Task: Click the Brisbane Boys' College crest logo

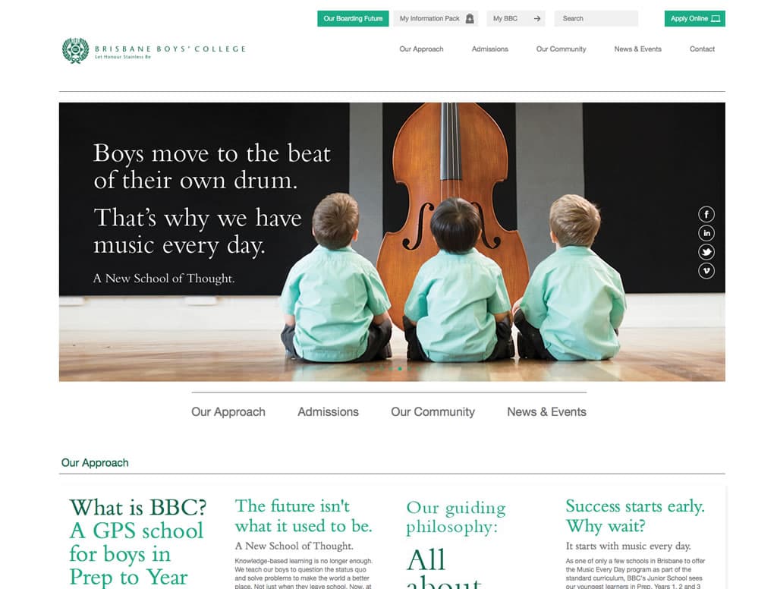Action: pos(75,50)
